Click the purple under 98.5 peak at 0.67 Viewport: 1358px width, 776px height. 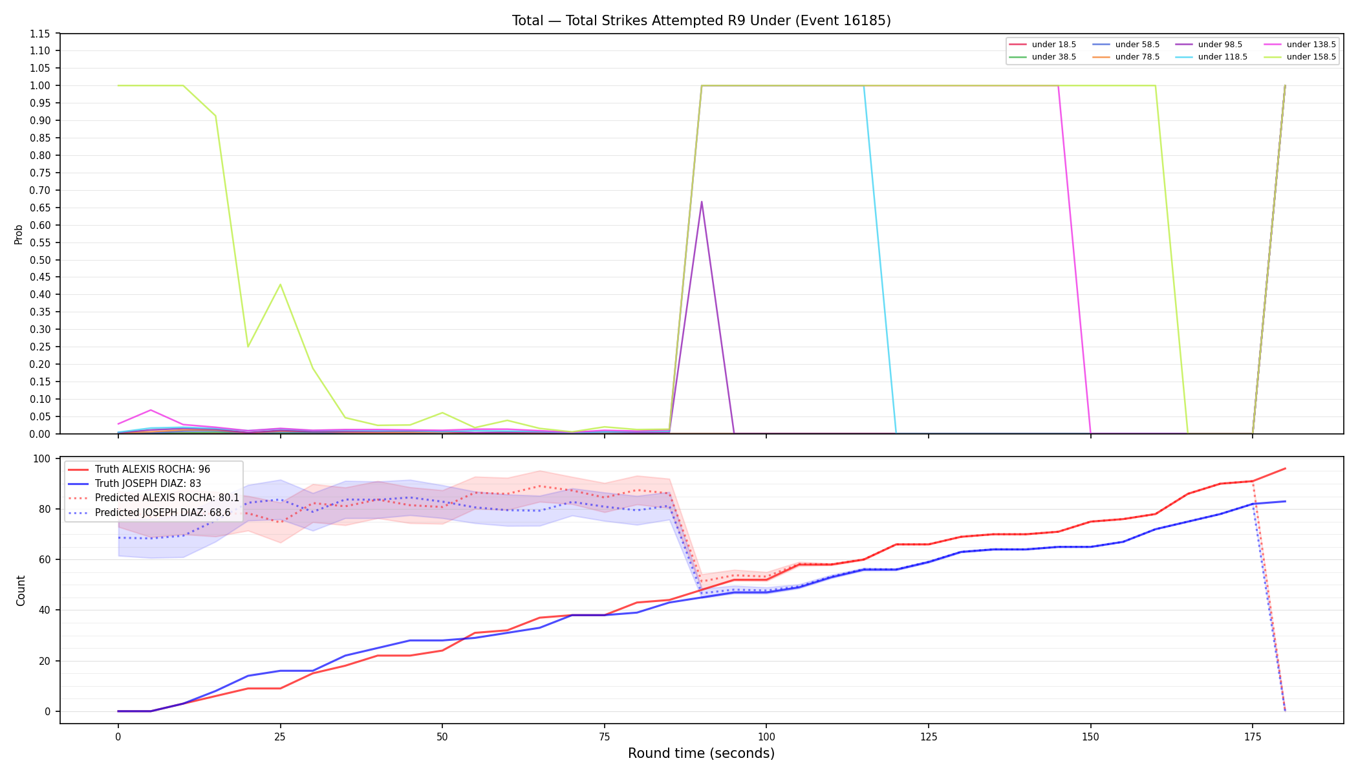tap(702, 202)
